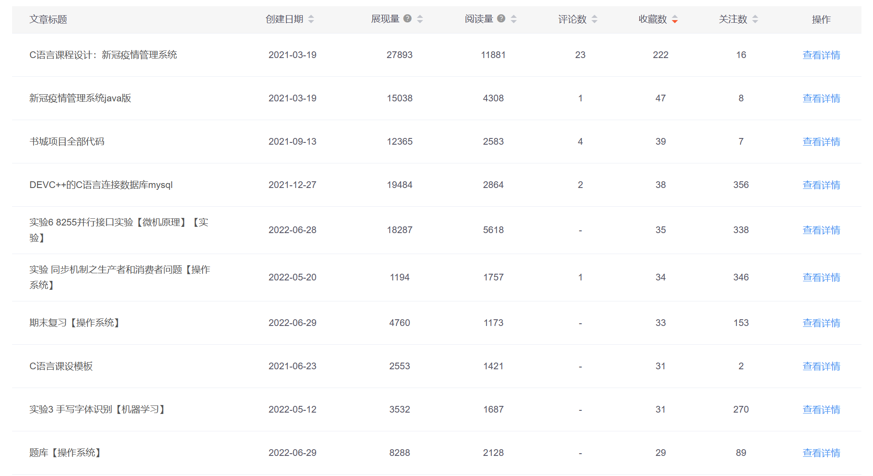Click 关注数 value 89
This screenshot has width=873, height=476.
click(x=741, y=453)
